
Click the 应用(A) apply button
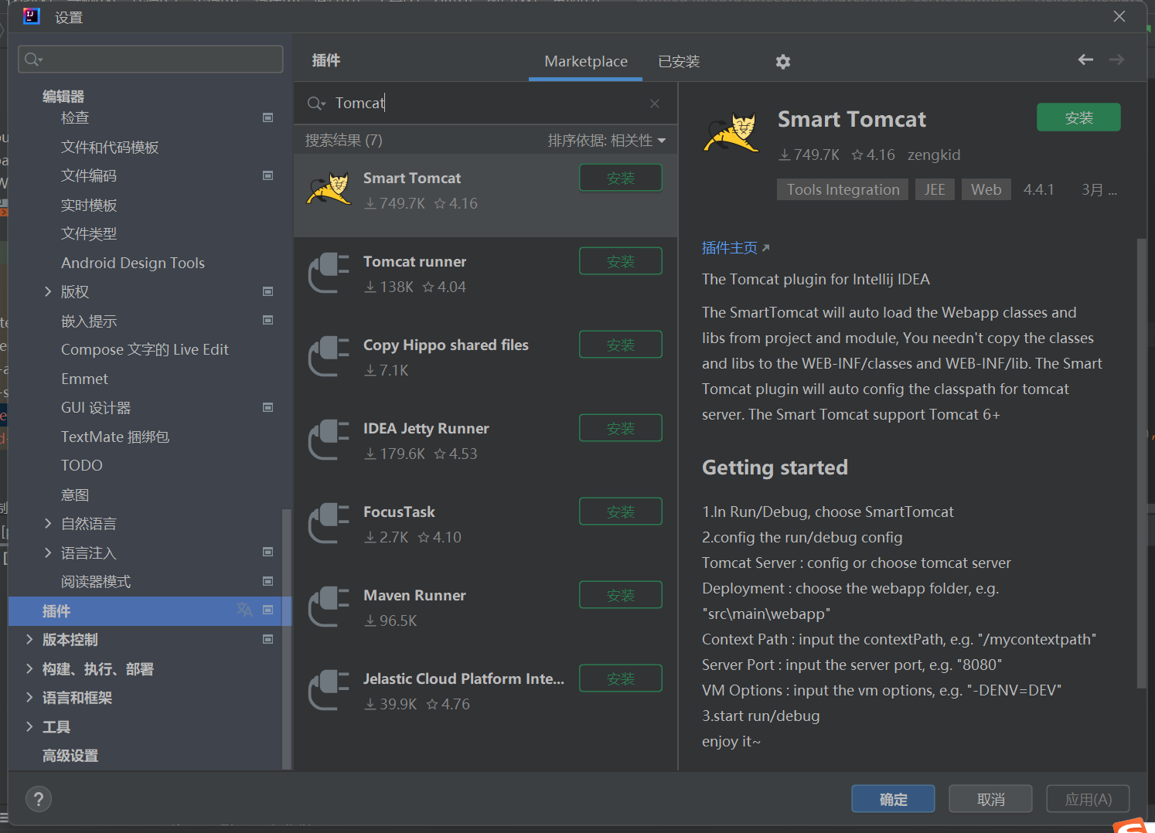[1088, 799]
